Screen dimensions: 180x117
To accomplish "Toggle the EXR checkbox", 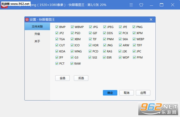I will click(x=104, y=57).
